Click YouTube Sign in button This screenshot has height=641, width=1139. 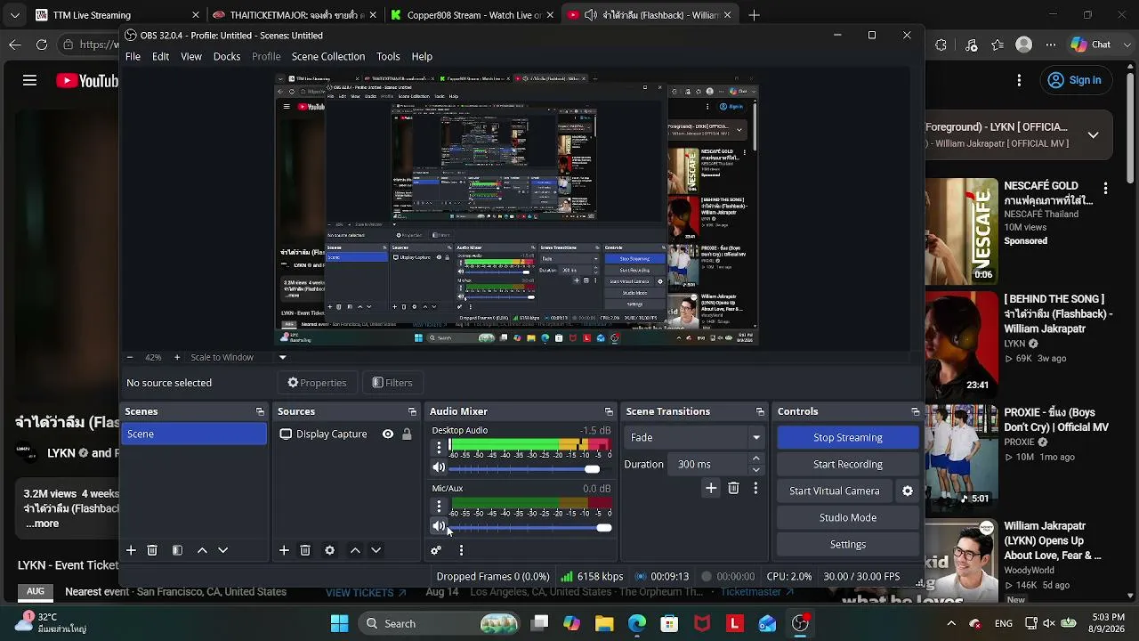click(x=1074, y=80)
